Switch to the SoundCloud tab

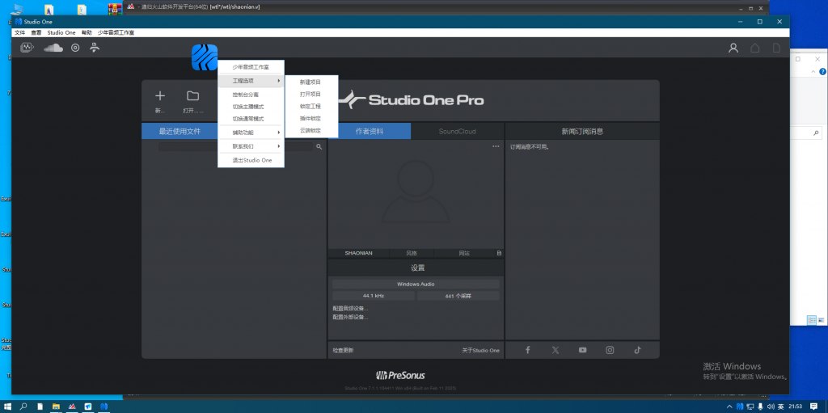(458, 132)
